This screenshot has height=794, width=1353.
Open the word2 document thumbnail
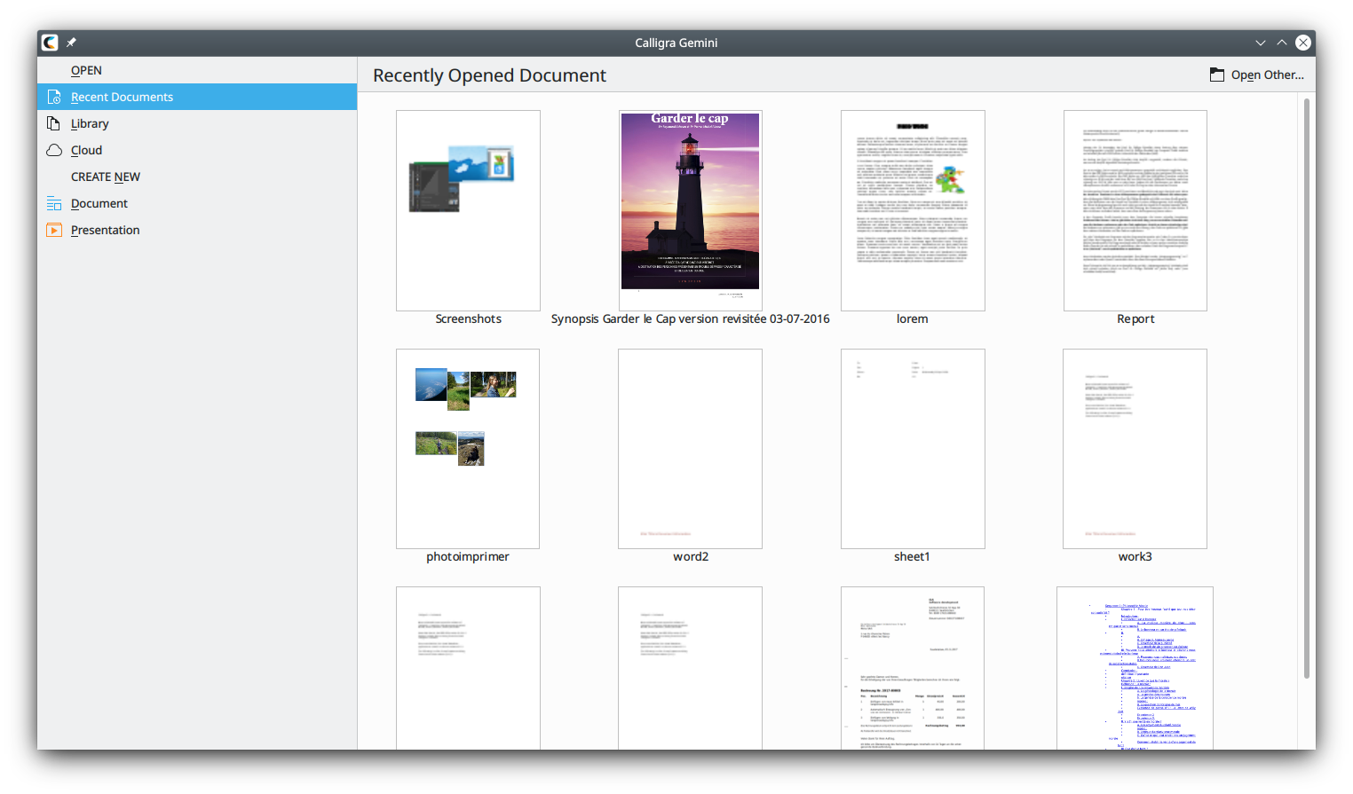[690, 448]
